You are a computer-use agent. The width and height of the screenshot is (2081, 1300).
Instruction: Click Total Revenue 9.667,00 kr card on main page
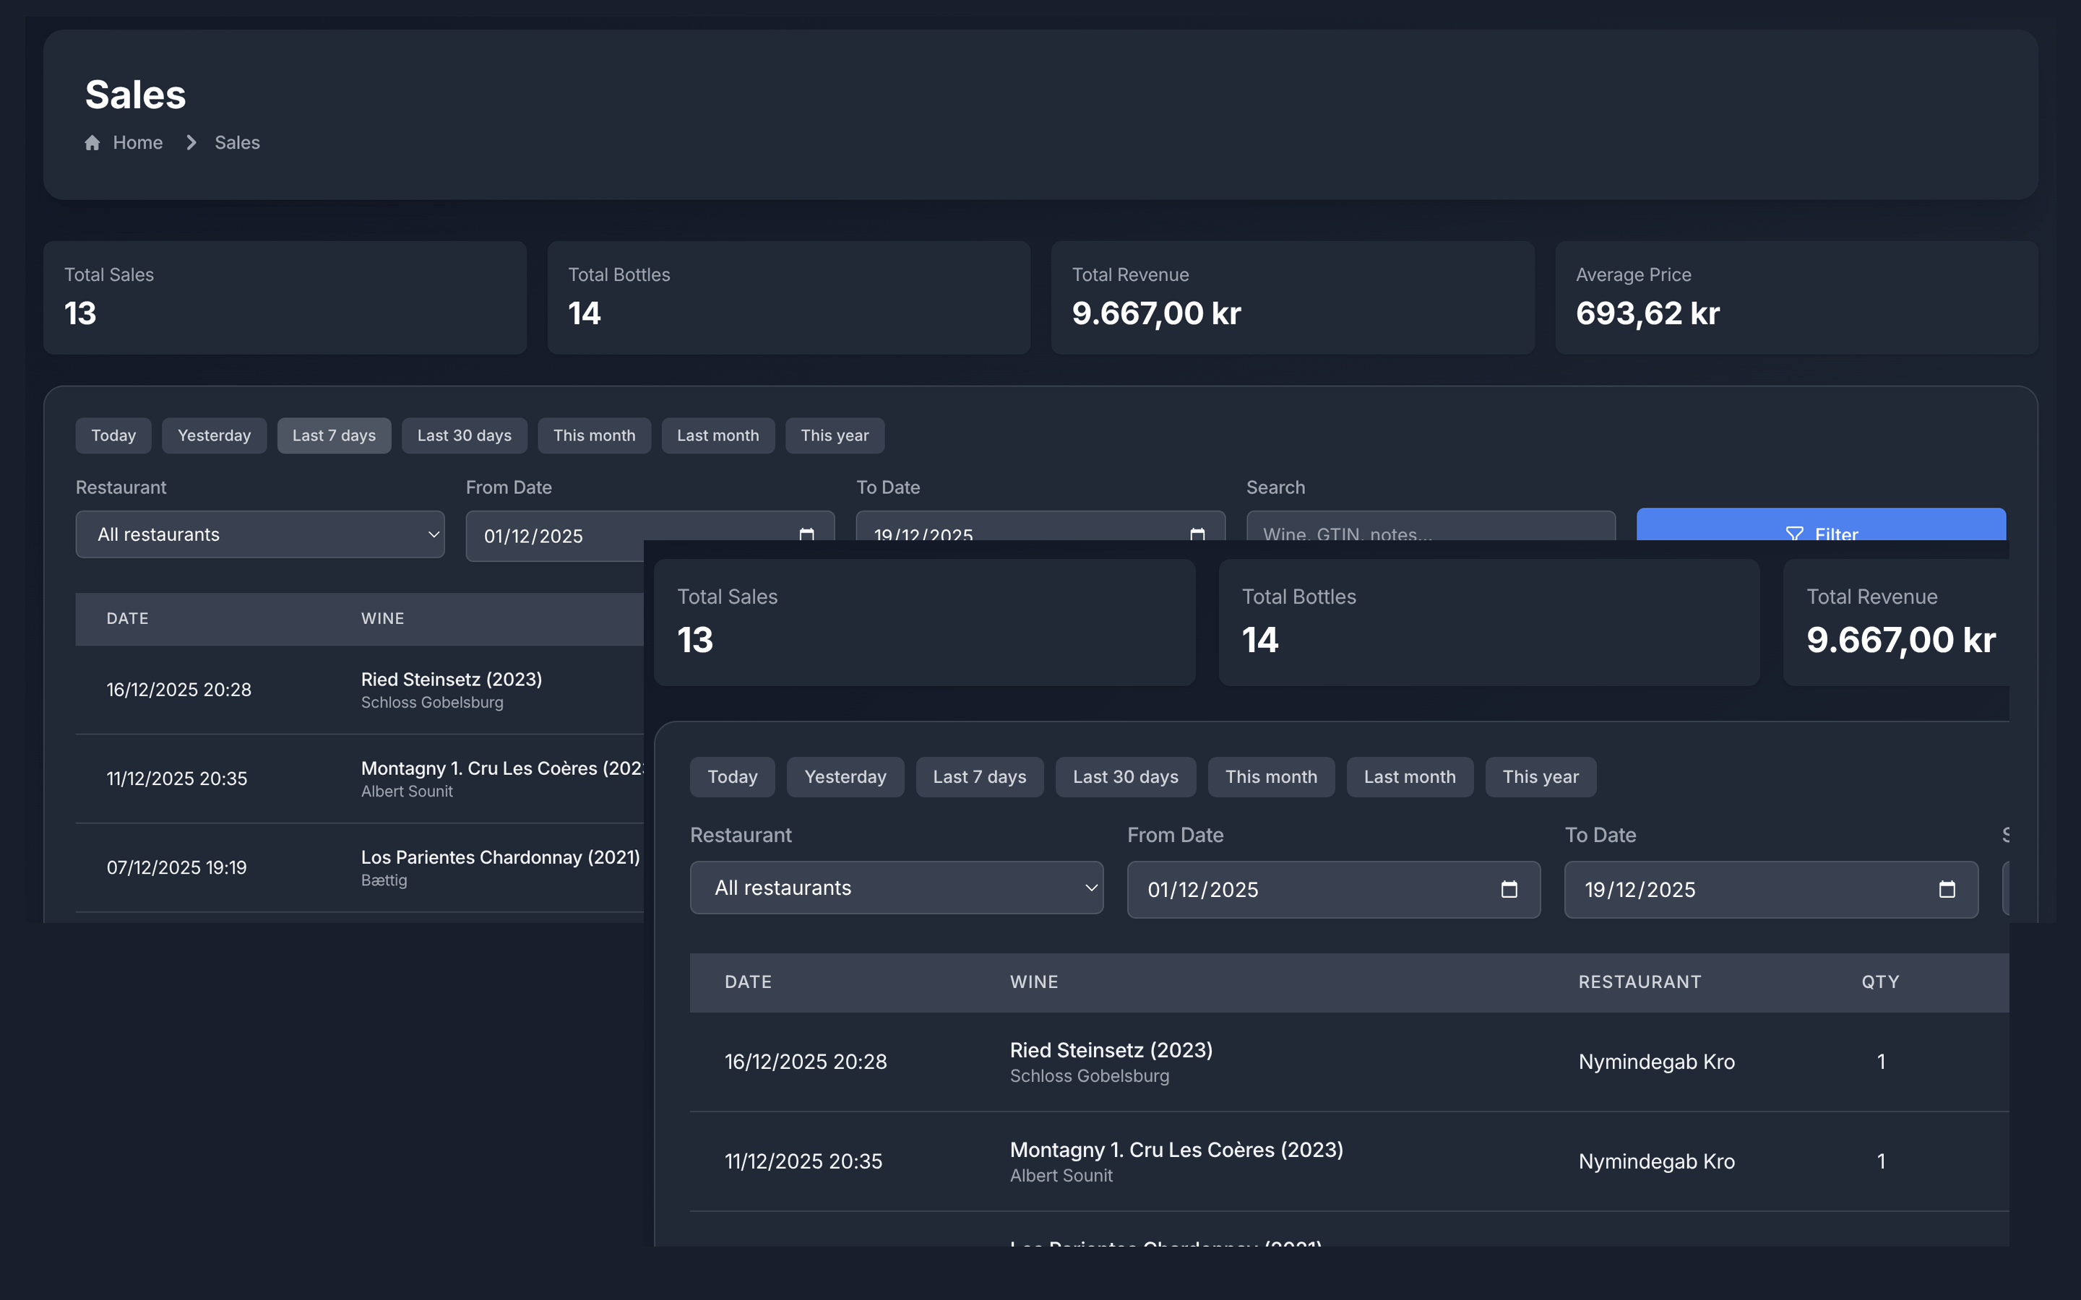[1293, 298]
